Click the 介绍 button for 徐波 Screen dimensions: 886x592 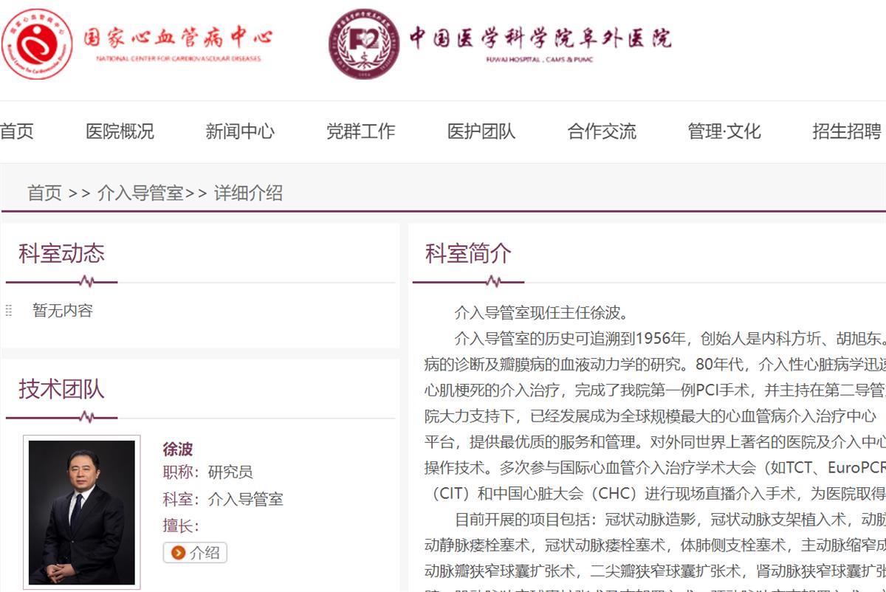tap(196, 553)
